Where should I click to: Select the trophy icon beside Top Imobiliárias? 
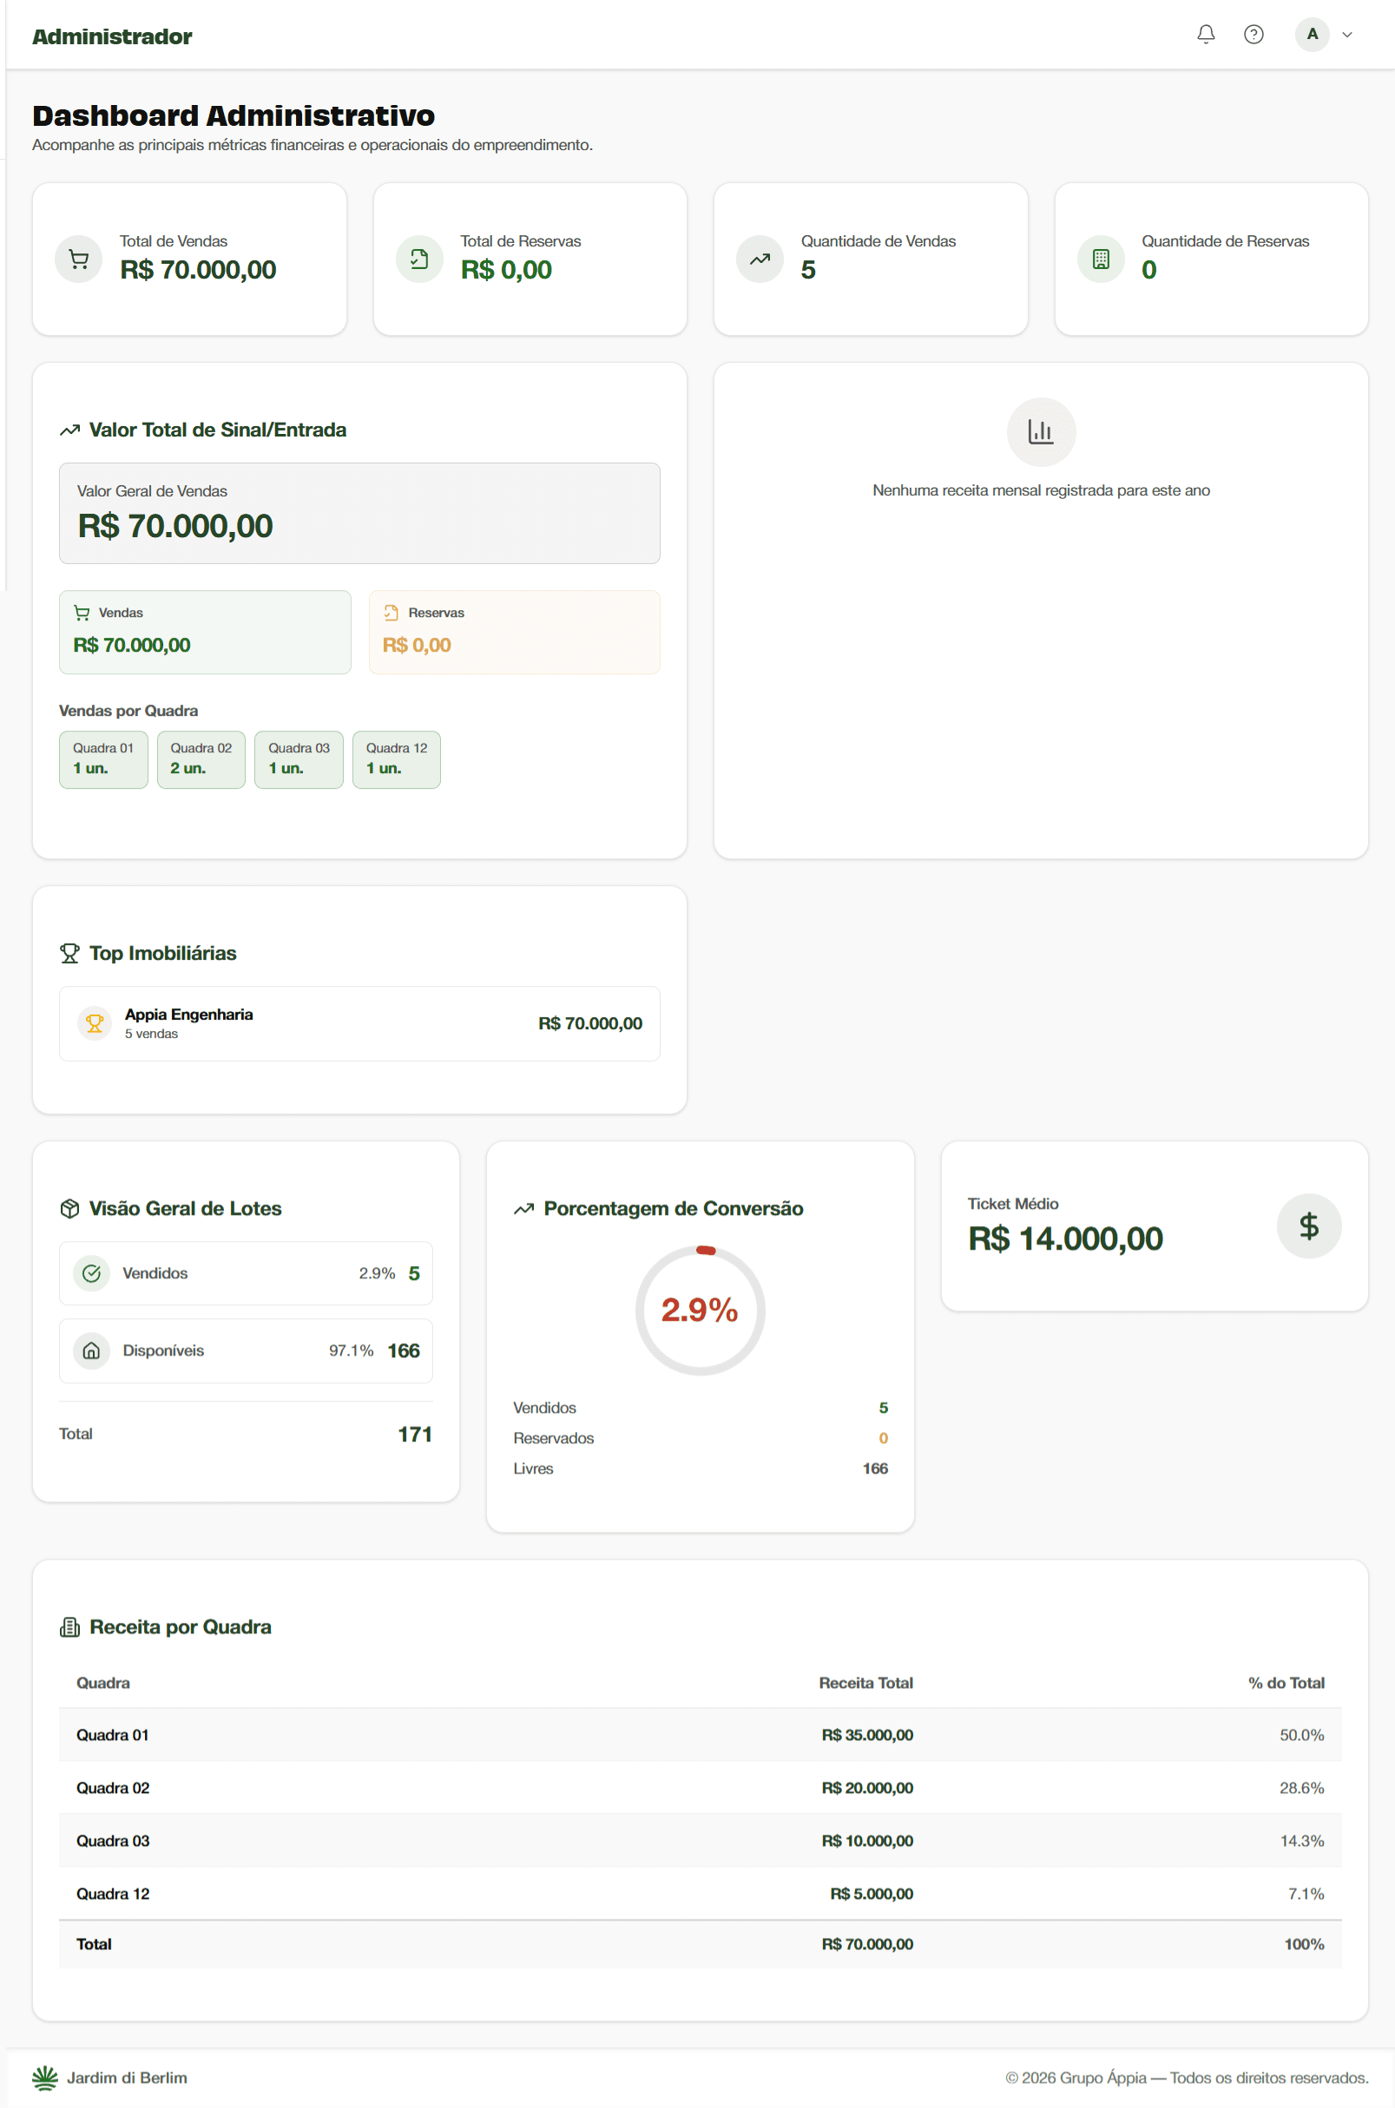coord(69,953)
